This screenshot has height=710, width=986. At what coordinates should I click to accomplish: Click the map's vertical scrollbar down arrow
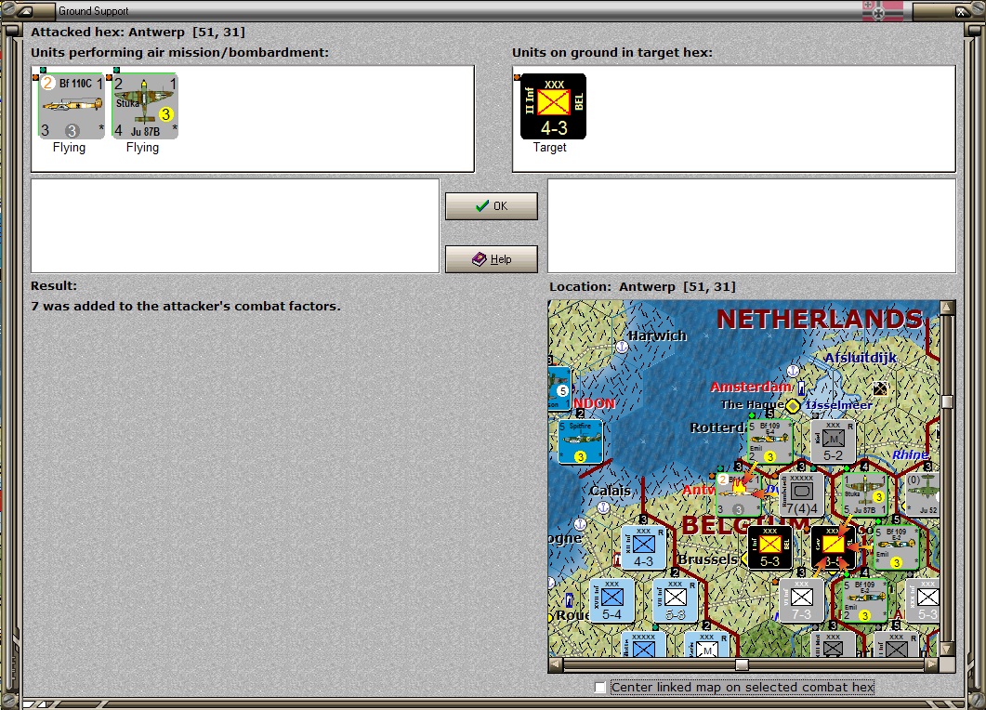point(948,649)
